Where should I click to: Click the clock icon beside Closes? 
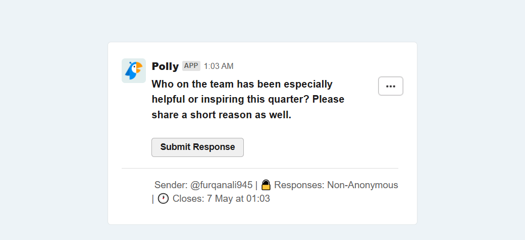coord(163,199)
